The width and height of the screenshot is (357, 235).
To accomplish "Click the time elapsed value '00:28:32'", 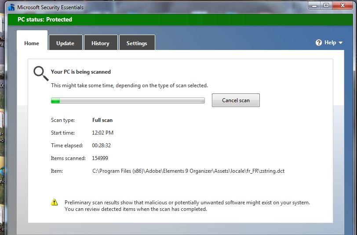I will [x=101, y=146].
